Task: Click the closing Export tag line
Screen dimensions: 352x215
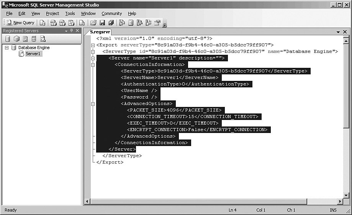Action: (x=110, y=162)
